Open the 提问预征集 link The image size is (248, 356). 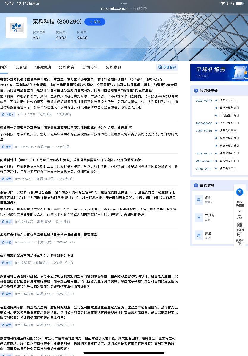[x=240, y=204]
